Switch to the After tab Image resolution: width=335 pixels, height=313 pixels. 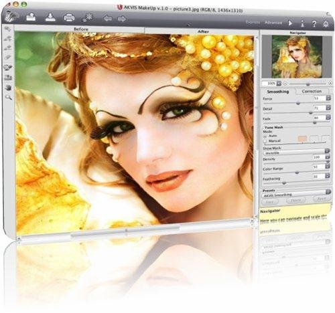tap(203, 31)
